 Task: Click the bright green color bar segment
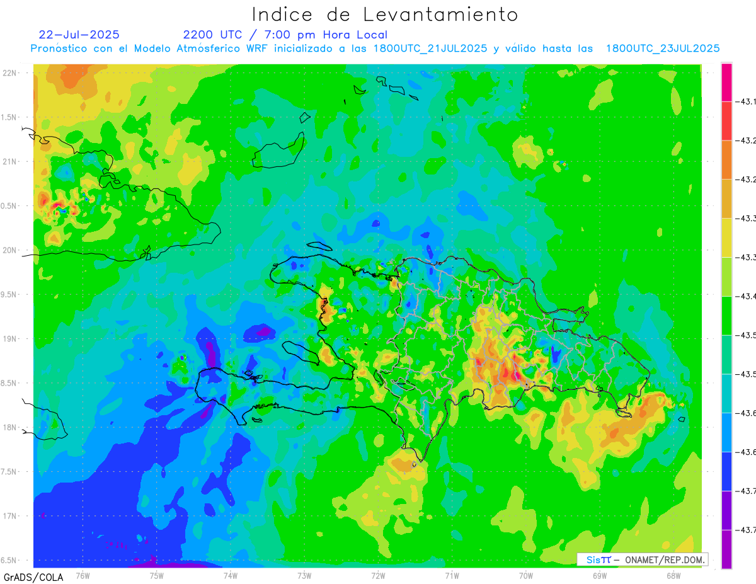(726, 316)
